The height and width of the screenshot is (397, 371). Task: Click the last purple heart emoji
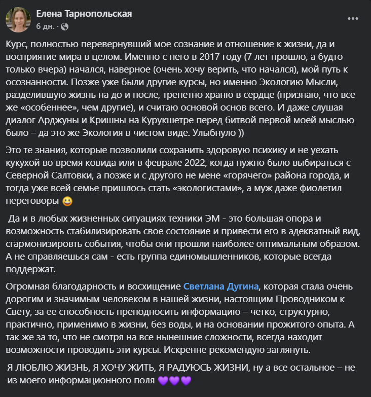click(186, 380)
